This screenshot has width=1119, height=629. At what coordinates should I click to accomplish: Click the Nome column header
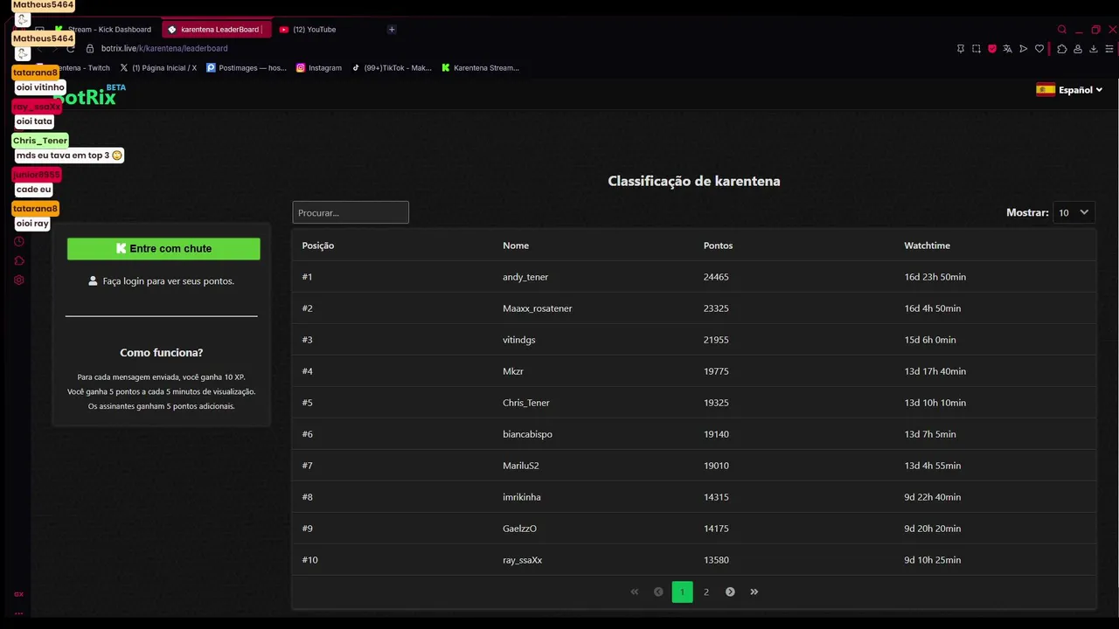[x=516, y=245]
